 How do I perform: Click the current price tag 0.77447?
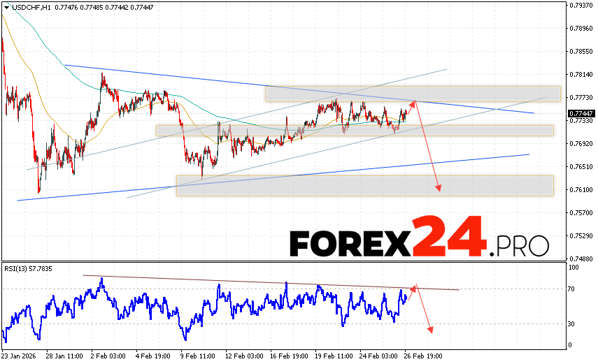[581, 113]
